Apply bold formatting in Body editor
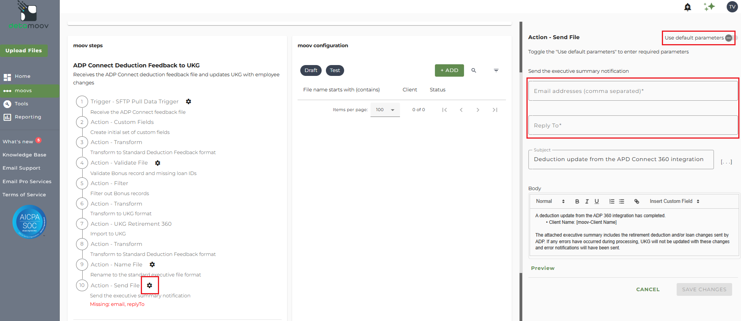The height and width of the screenshot is (321, 741). (x=577, y=201)
